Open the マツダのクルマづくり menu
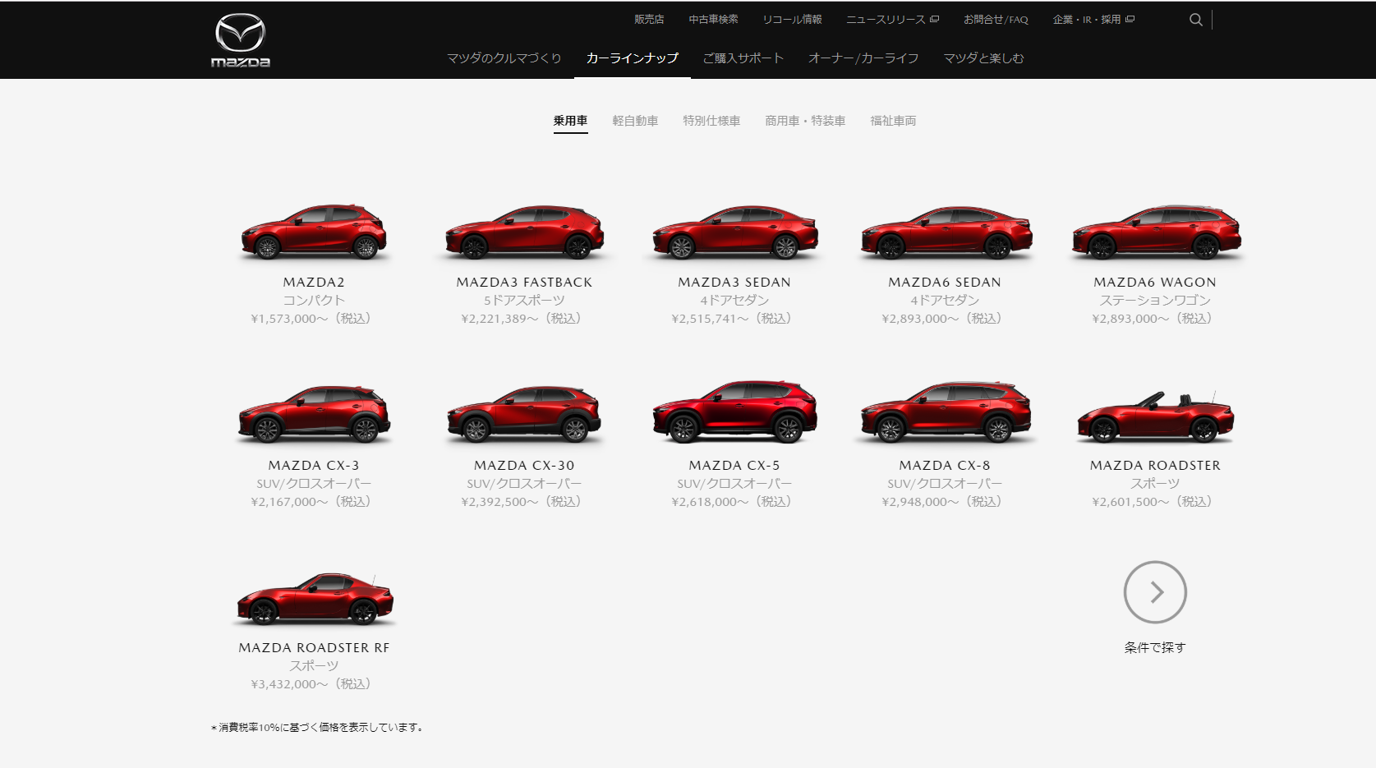 pos(504,58)
